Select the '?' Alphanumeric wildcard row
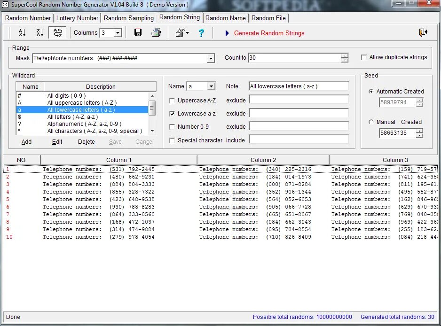This screenshot has height=326, width=441. click(x=82, y=124)
